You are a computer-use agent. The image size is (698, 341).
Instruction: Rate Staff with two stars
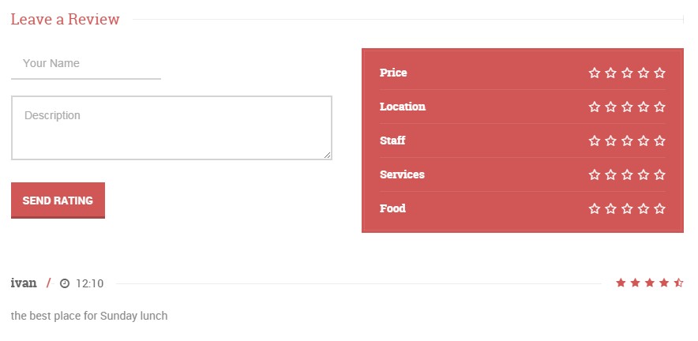611,141
